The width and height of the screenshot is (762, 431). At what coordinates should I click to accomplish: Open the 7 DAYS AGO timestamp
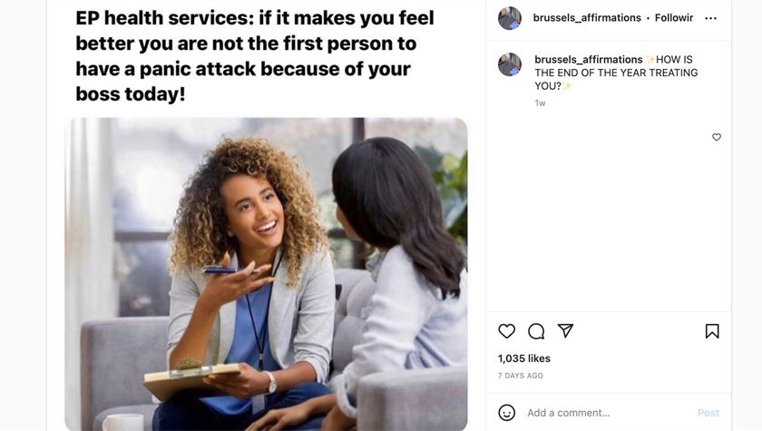521,376
